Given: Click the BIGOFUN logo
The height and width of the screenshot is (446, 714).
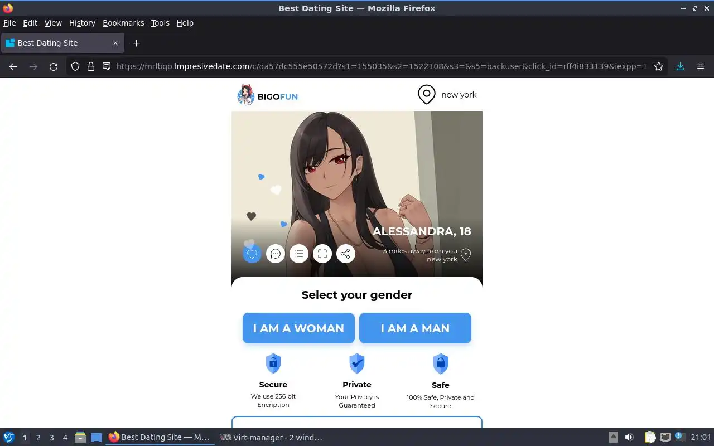Looking at the screenshot, I should (268, 96).
